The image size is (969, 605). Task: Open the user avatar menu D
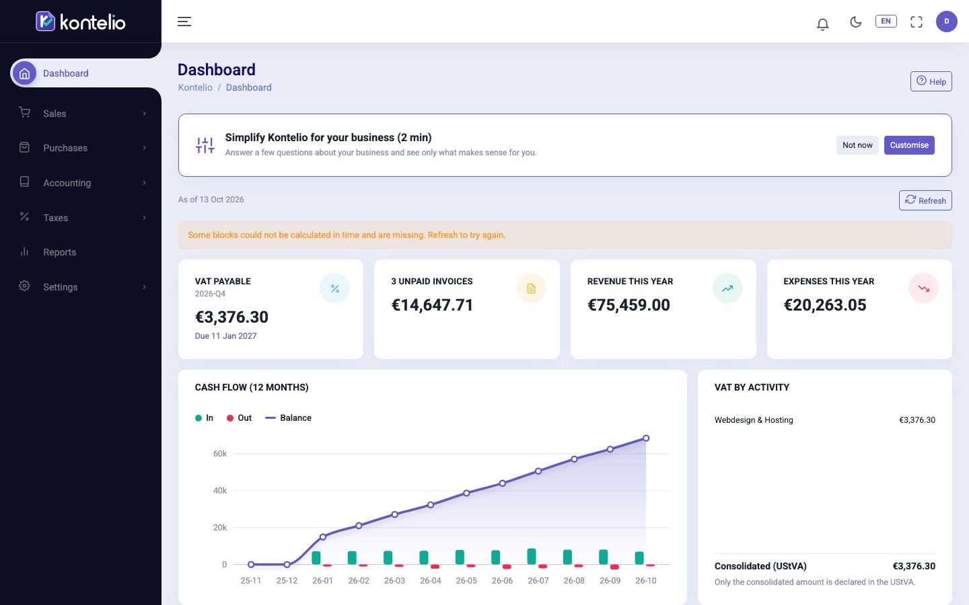point(947,22)
